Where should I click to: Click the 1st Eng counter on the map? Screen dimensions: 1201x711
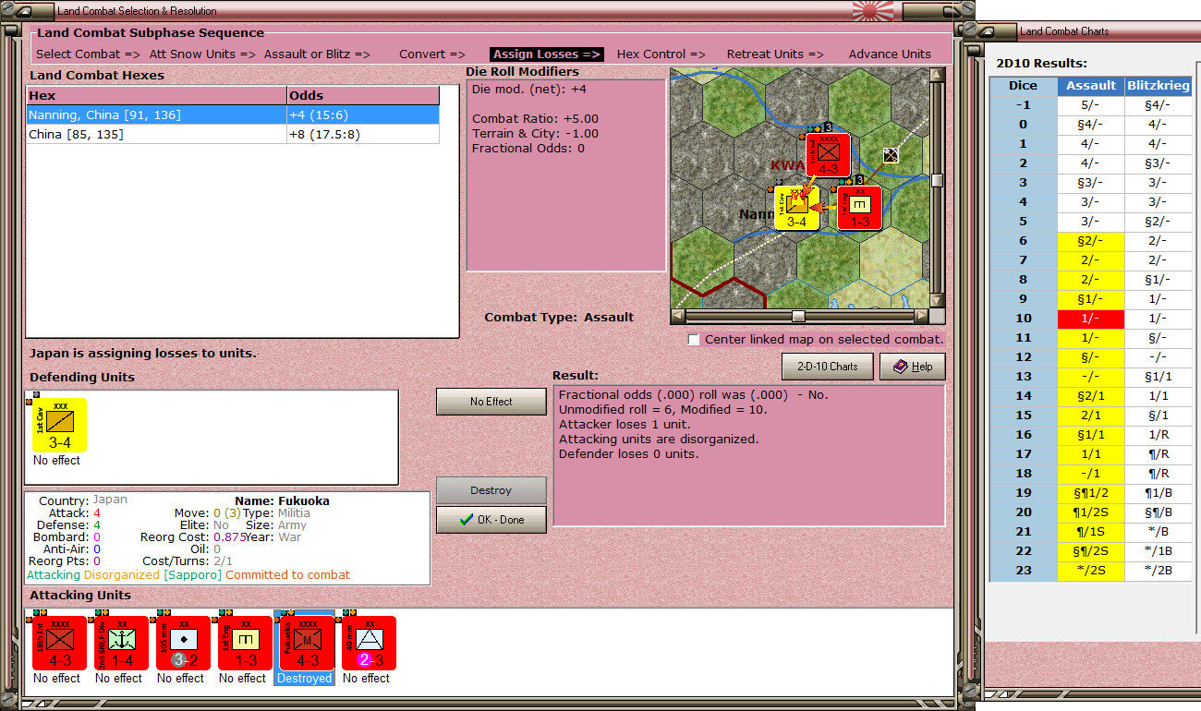859,208
